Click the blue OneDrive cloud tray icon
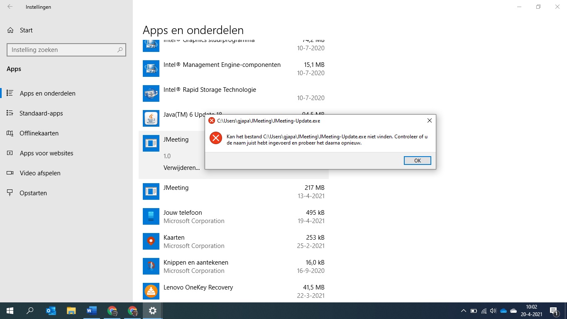This screenshot has width=567, height=319. click(x=503, y=311)
